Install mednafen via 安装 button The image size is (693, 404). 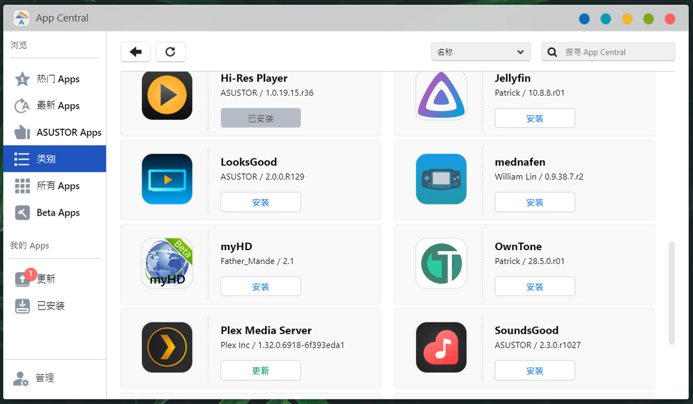click(x=535, y=202)
